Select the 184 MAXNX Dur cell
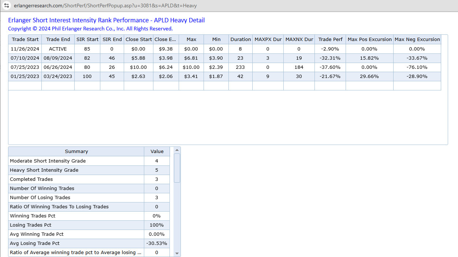 coord(299,67)
